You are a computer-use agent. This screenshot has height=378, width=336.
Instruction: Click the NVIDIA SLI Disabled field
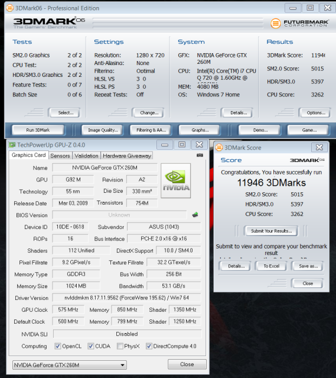127,334
